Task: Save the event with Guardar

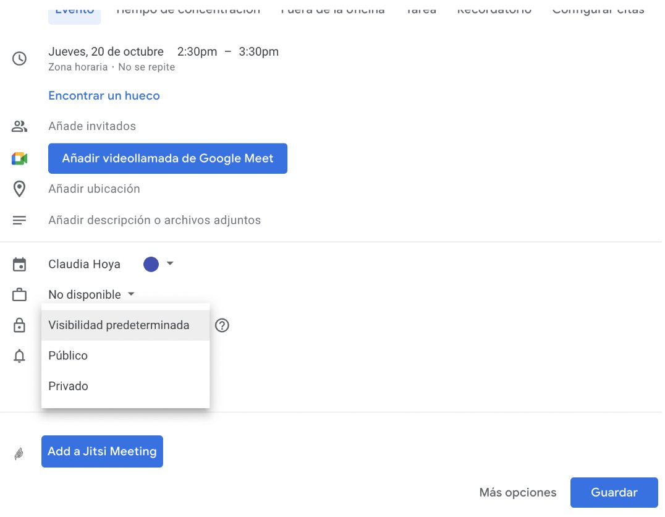Action: pos(614,492)
